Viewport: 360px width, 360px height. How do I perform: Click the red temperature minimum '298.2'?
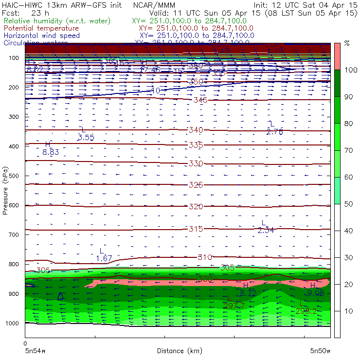(x=306, y=311)
